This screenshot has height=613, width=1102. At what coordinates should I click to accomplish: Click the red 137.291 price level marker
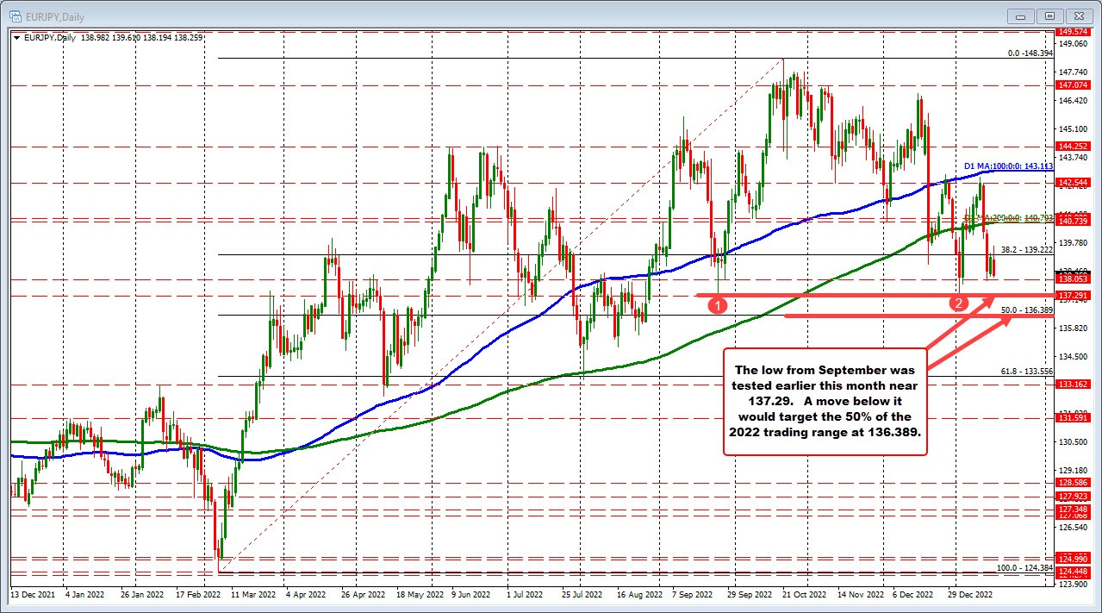point(1071,294)
